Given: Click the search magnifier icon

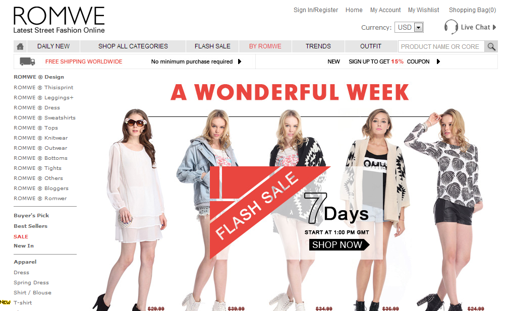Looking at the screenshot, I should pos(491,47).
